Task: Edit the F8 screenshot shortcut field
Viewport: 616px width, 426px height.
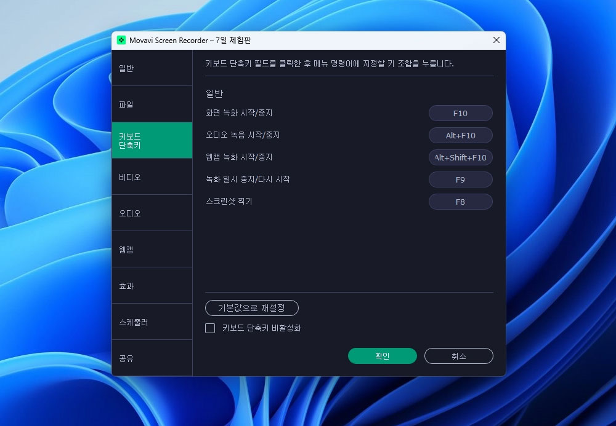Action: (460, 202)
